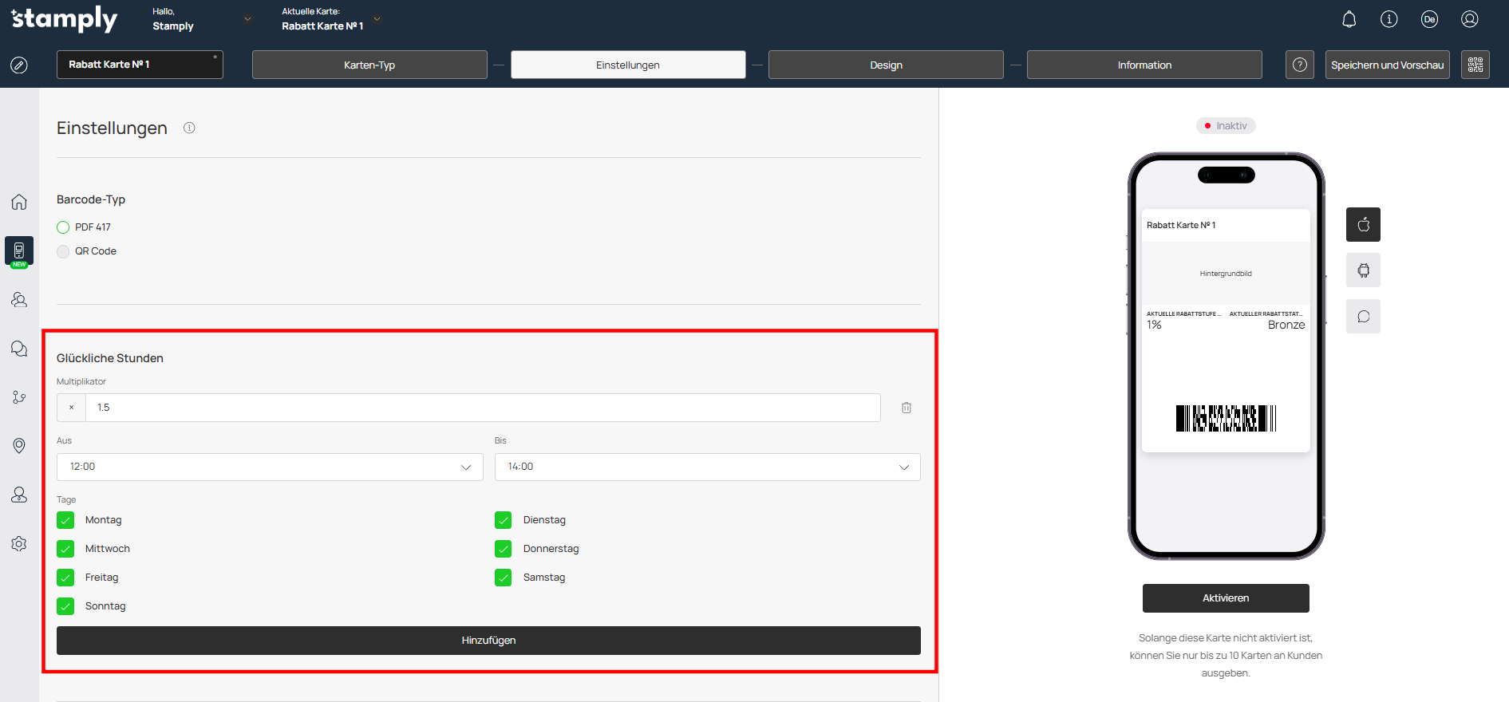Switch to the Design tab
The width and height of the screenshot is (1509, 702).
(885, 65)
